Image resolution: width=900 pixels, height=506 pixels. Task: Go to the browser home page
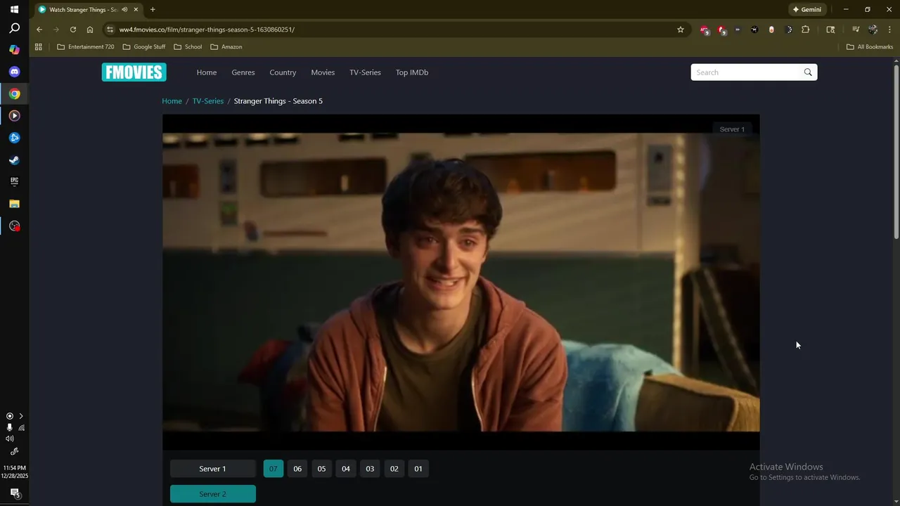click(90, 30)
